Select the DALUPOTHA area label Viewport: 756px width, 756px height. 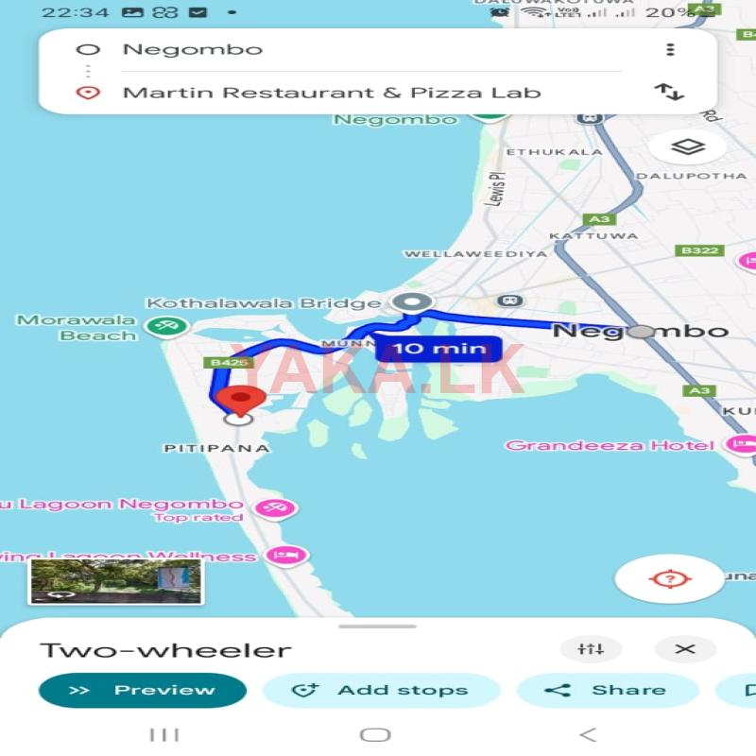click(x=692, y=176)
